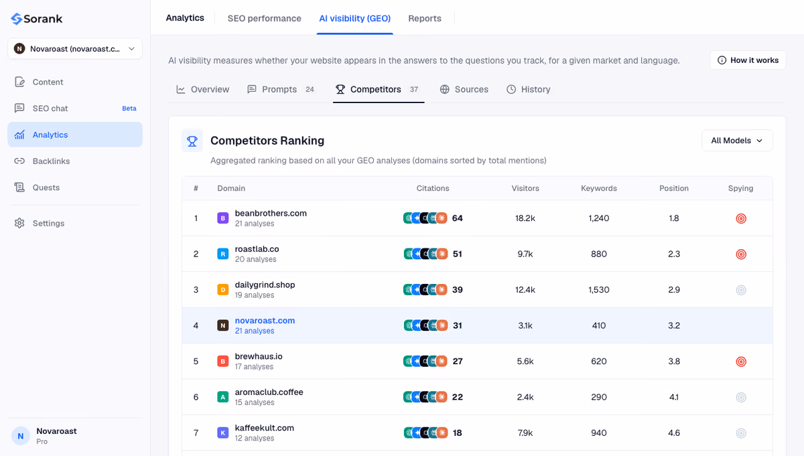The height and width of the screenshot is (456, 804).
Task: Open the Content sidebar item
Action: pos(75,82)
